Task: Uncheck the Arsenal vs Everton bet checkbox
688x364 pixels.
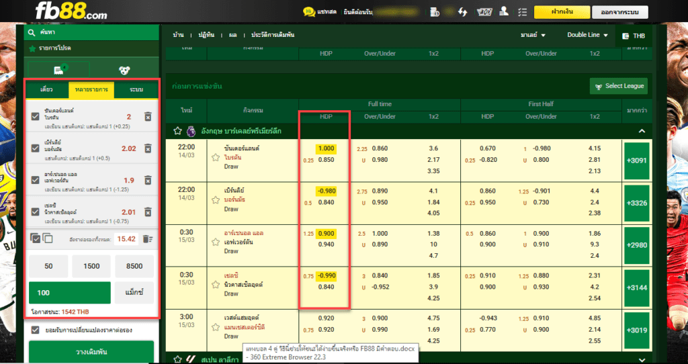Action: (x=36, y=180)
